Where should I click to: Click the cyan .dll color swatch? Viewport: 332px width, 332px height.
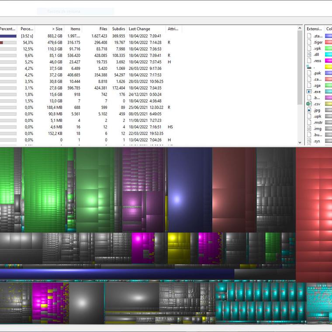click(x=329, y=55)
